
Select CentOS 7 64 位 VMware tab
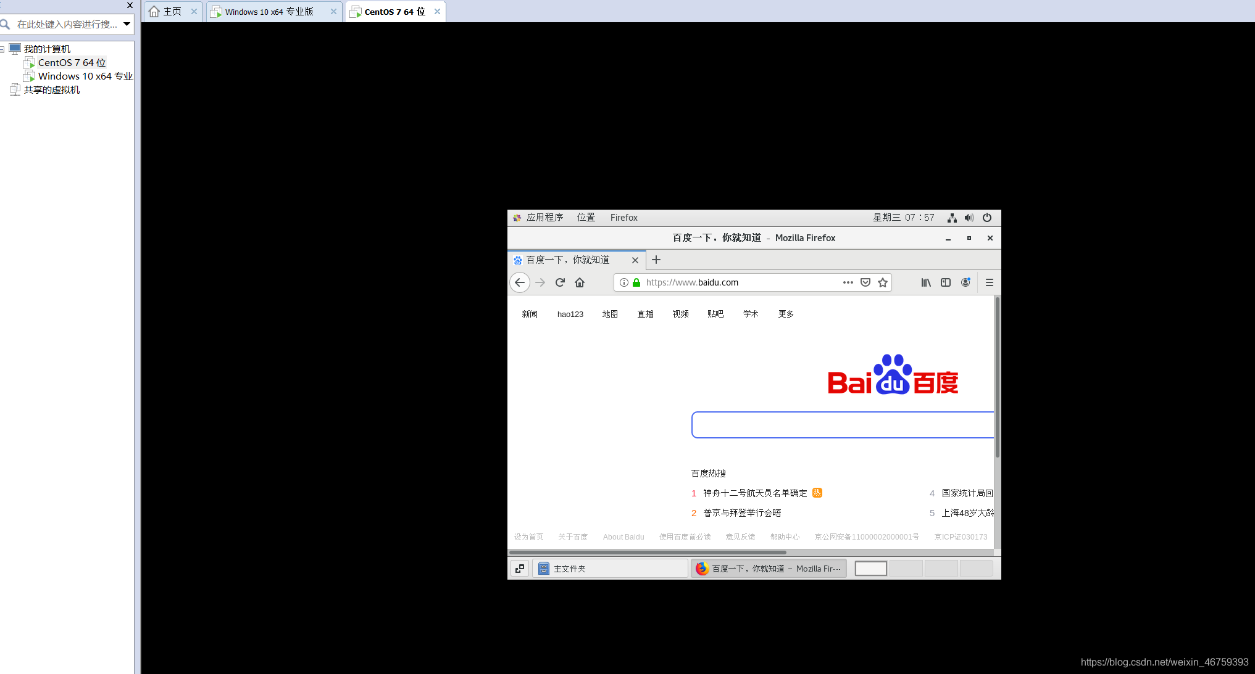(394, 12)
